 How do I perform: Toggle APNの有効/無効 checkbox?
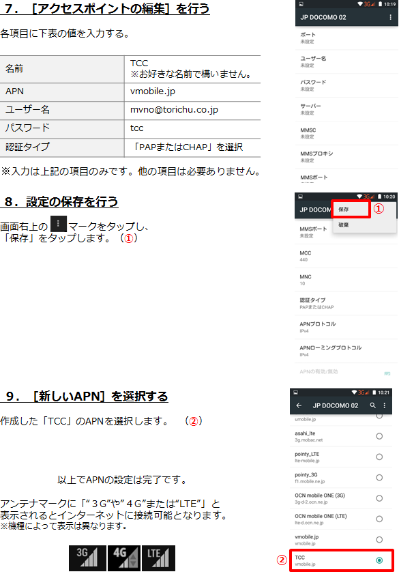tap(387, 373)
